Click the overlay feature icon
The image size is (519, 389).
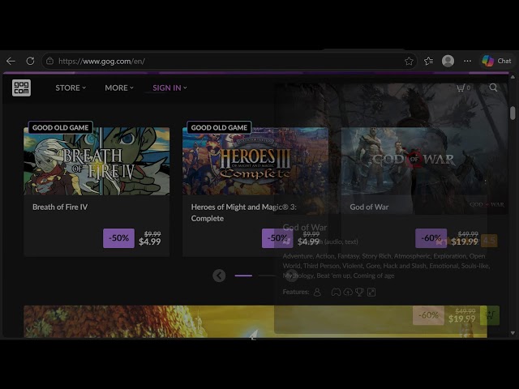pos(371,292)
